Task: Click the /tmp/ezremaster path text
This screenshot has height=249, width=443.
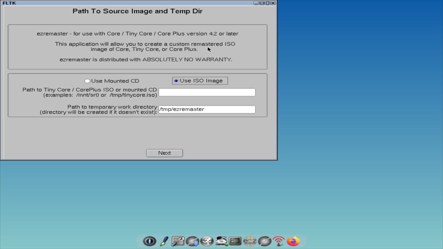Action: pyautogui.click(x=182, y=109)
